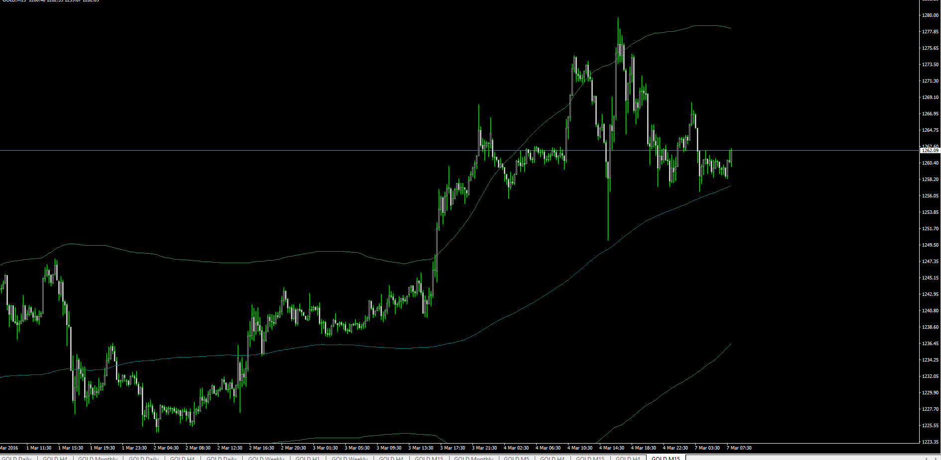The image size is (941, 460).
Task: Click the left chart-tabs scroll arrow
Action: pos(926,458)
